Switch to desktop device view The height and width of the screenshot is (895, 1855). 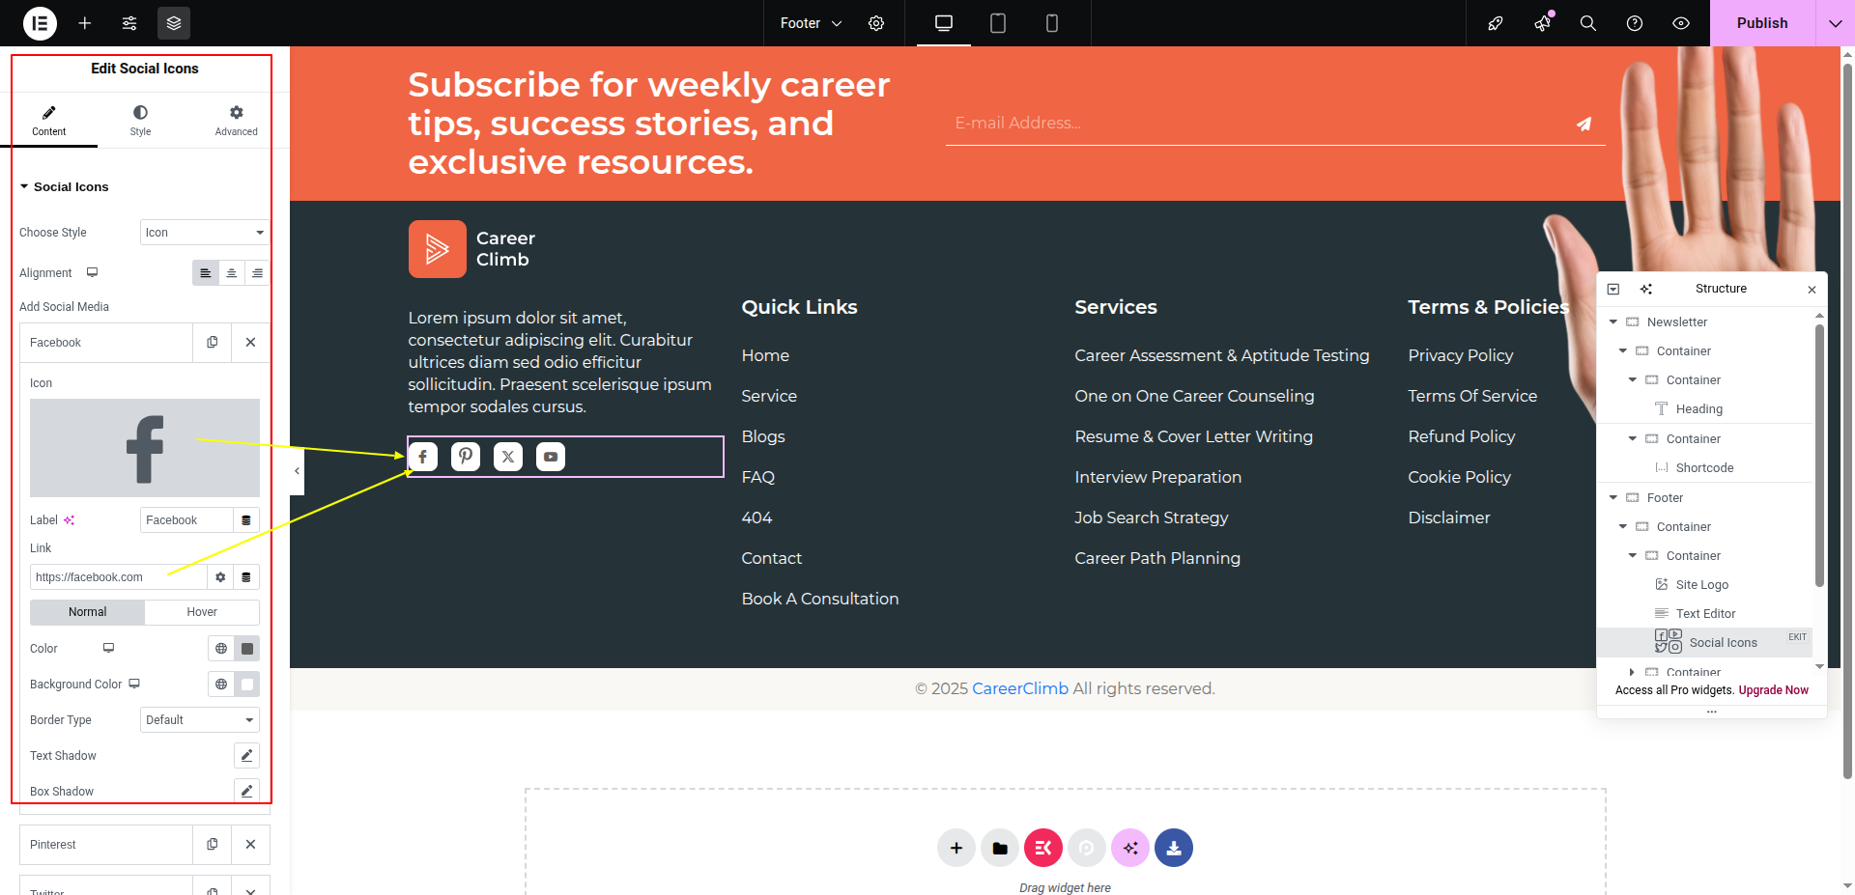click(944, 23)
